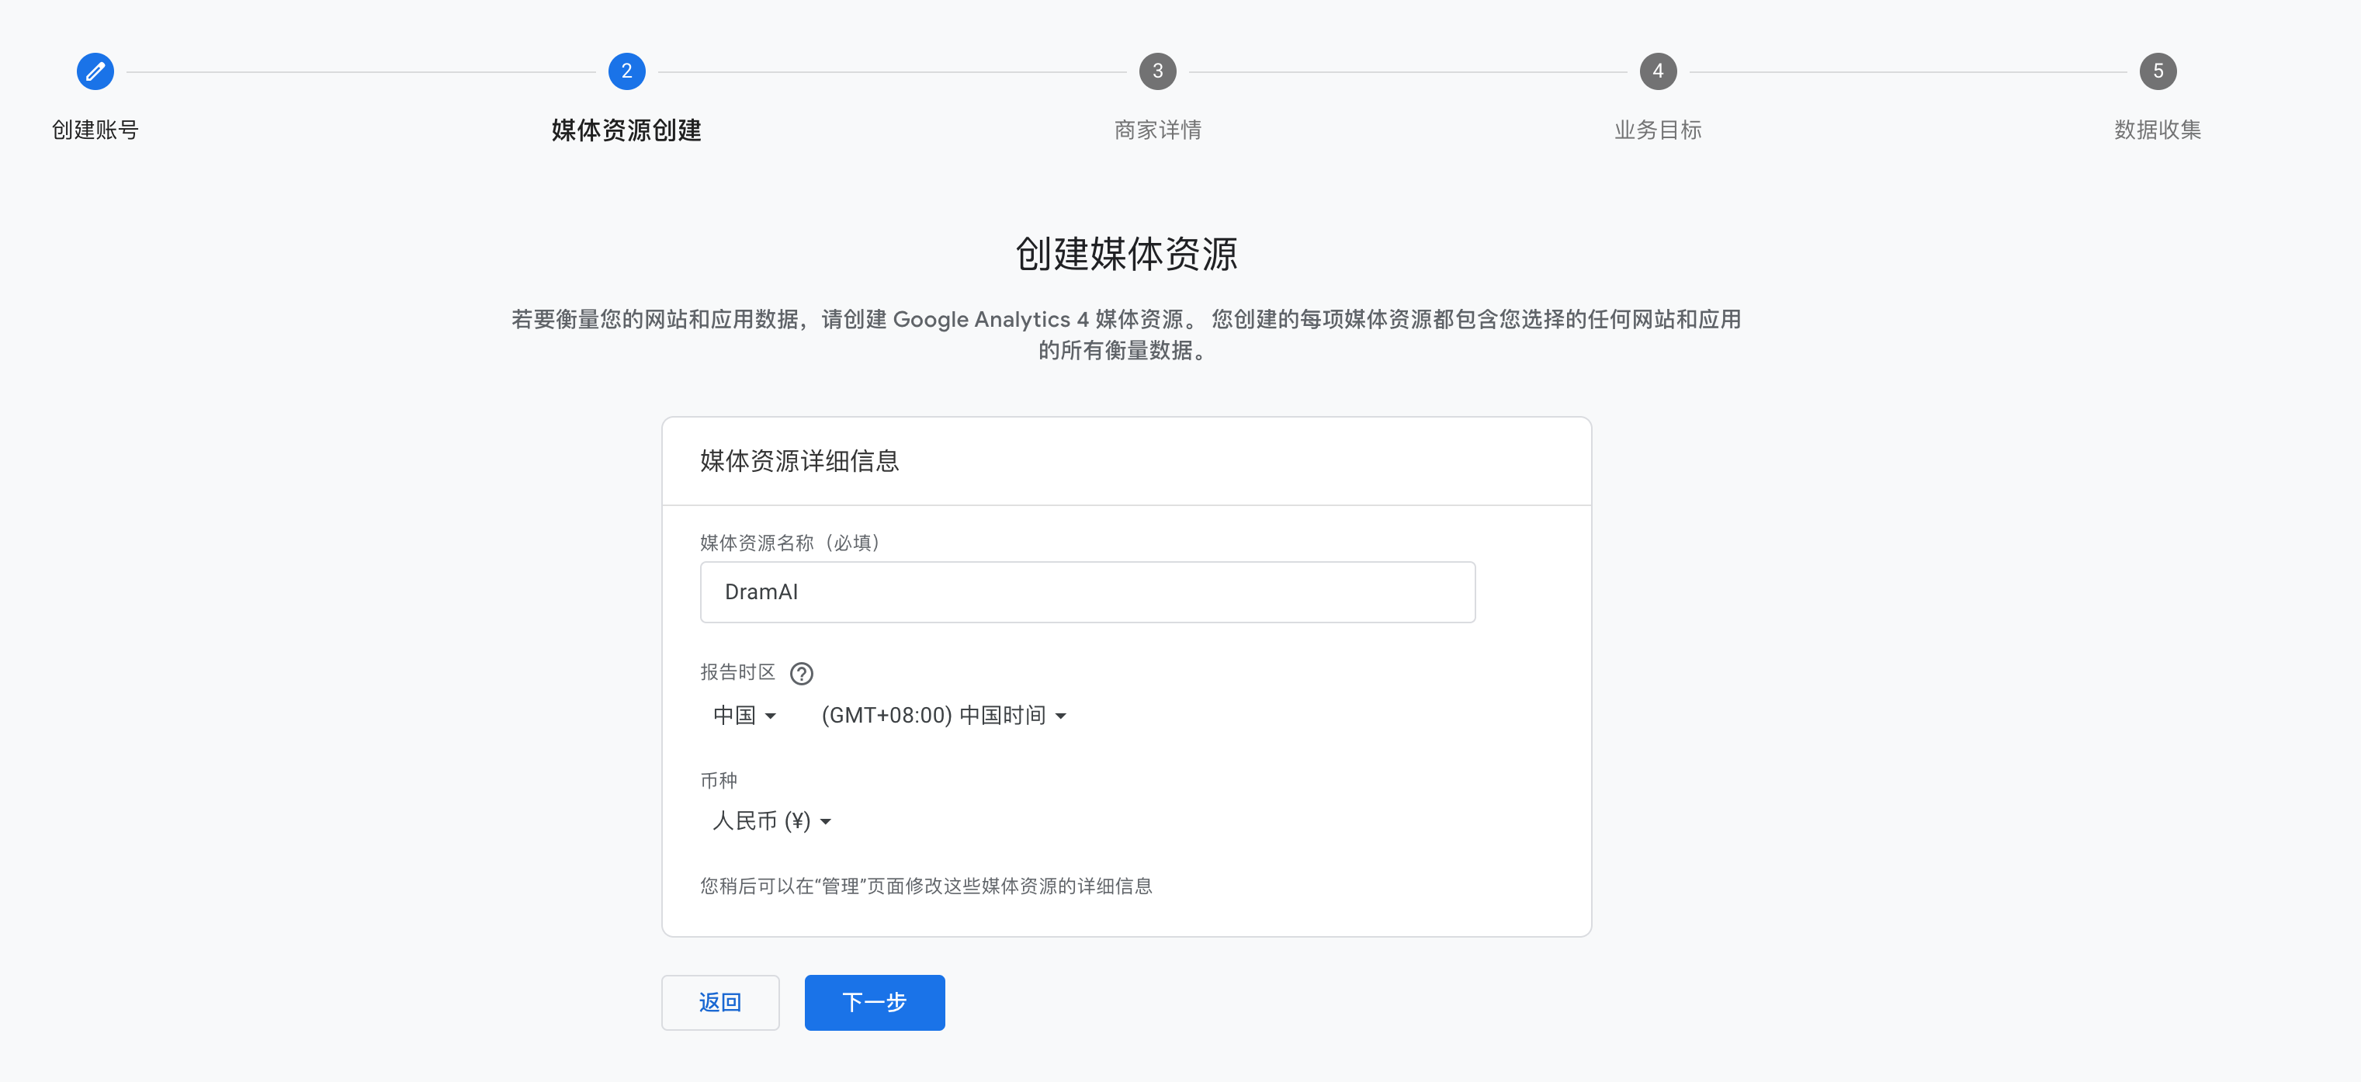The image size is (2361, 1082).
Task: Click the 创建账号 step label
Action: [95, 130]
